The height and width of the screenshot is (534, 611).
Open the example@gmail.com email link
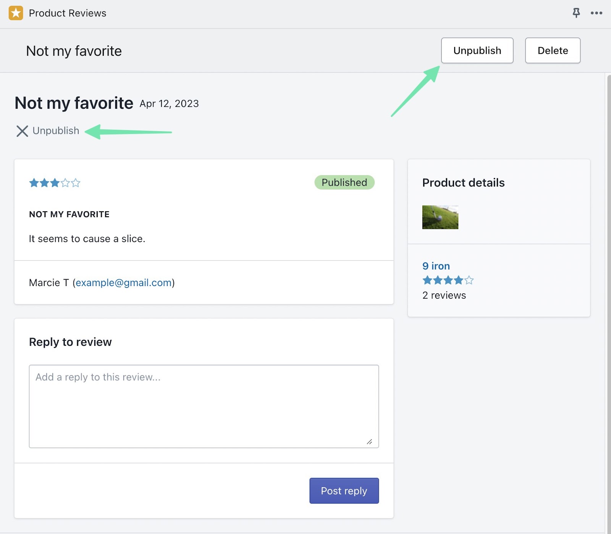click(123, 283)
